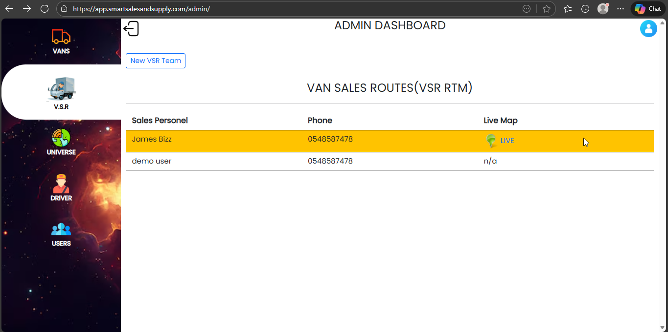The height and width of the screenshot is (332, 668).
Task: Open browser history icon
Action: [x=585, y=9]
